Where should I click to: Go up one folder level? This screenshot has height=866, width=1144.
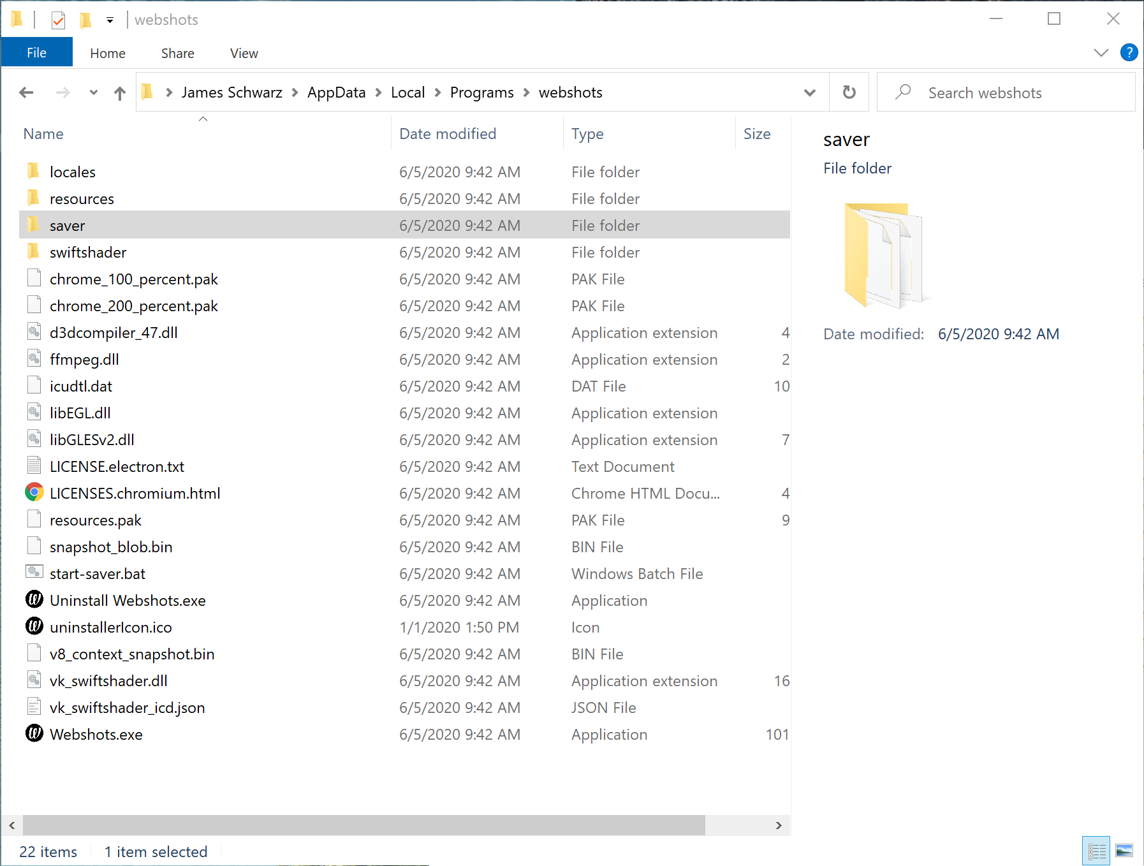pos(120,93)
